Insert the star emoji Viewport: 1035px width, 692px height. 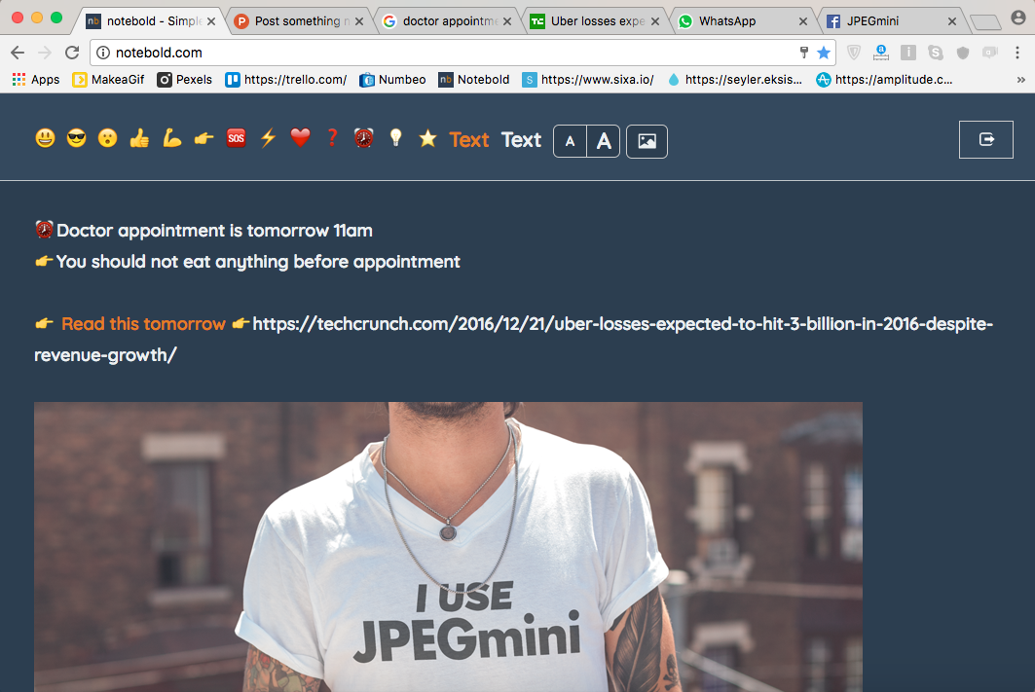[x=427, y=138]
